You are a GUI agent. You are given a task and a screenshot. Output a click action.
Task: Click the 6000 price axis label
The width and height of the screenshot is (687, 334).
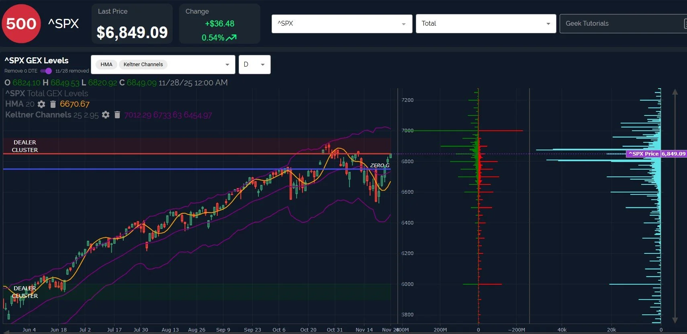pyautogui.click(x=407, y=284)
